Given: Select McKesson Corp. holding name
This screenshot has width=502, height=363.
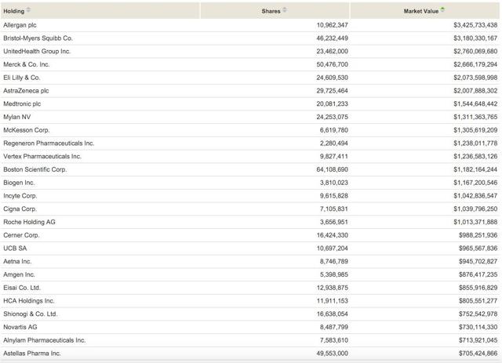Looking at the screenshot, I should tap(26, 130).
